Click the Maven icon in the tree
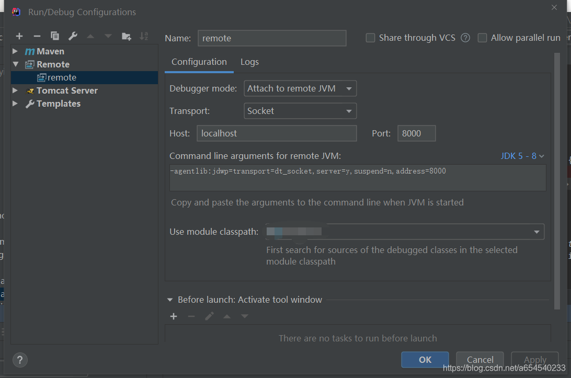The image size is (571, 378). (x=29, y=52)
